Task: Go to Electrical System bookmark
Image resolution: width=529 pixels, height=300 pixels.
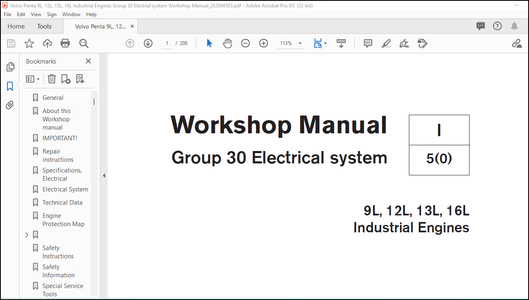Action: (65, 189)
